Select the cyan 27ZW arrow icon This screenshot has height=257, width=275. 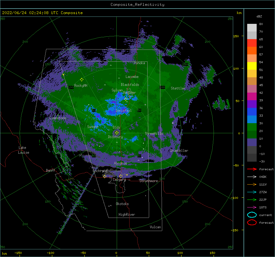[x=252, y=192]
